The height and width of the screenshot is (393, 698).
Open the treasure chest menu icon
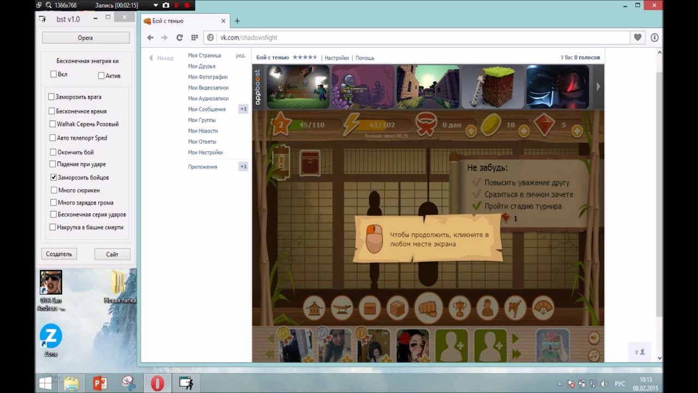point(370,308)
